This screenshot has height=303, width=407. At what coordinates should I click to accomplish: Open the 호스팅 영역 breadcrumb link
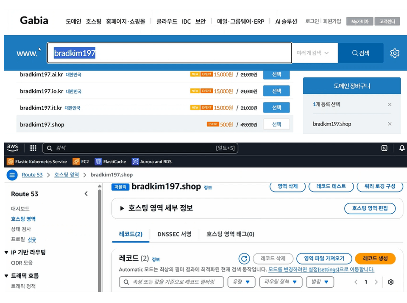pyautogui.click(x=67, y=175)
